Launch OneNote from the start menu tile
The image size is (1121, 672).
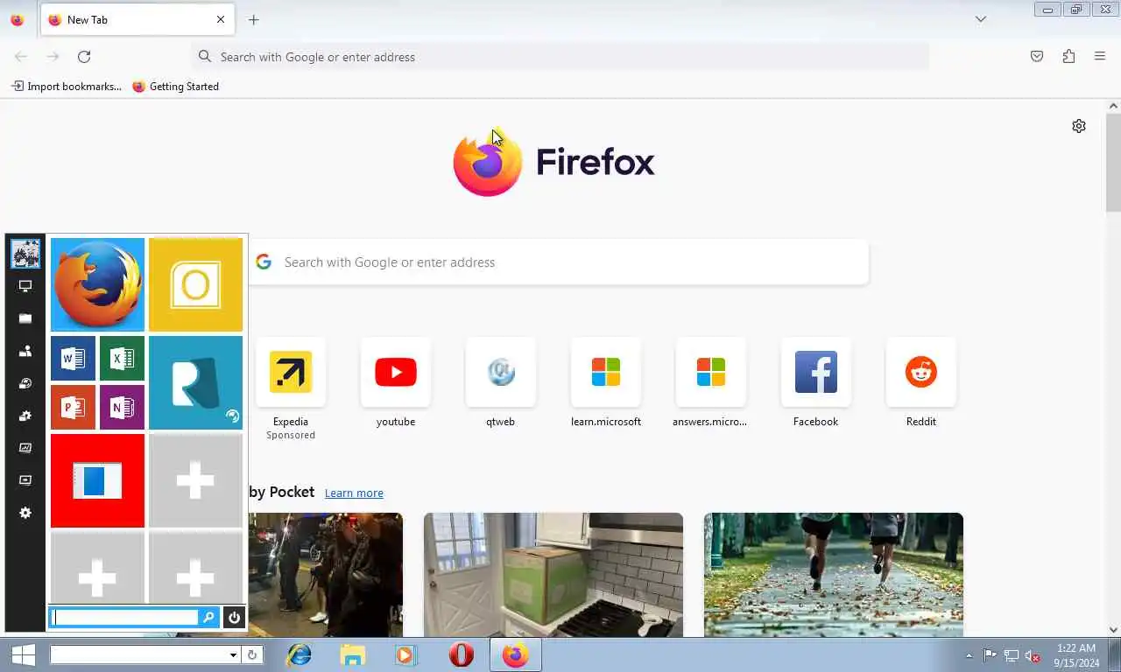click(122, 407)
